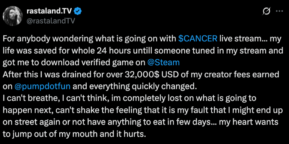
Task: Click the closing line 'to jump out of my mouth'
Action: (x=74, y=135)
